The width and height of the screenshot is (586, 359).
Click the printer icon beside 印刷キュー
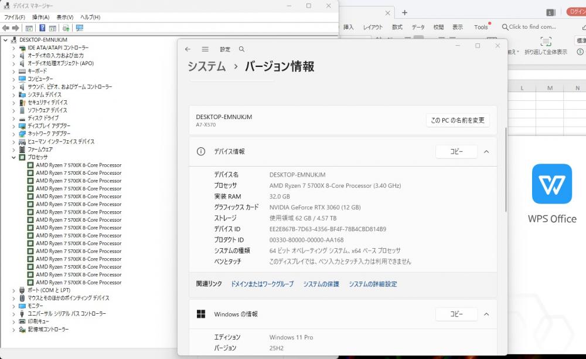(x=22, y=321)
